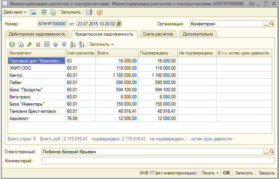The image size is (279, 179).
Task: Sort descending with the Я-A icon
Action: click(x=82, y=44)
